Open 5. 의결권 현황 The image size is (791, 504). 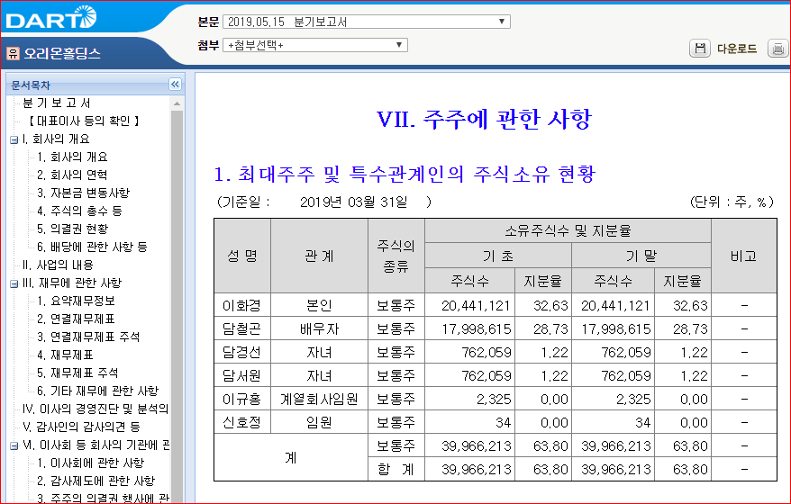pos(73,229)
